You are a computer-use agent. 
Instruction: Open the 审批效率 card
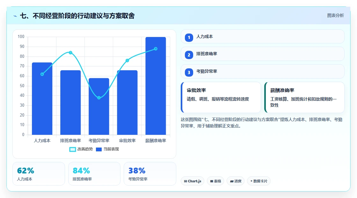[x=221, y=97]
